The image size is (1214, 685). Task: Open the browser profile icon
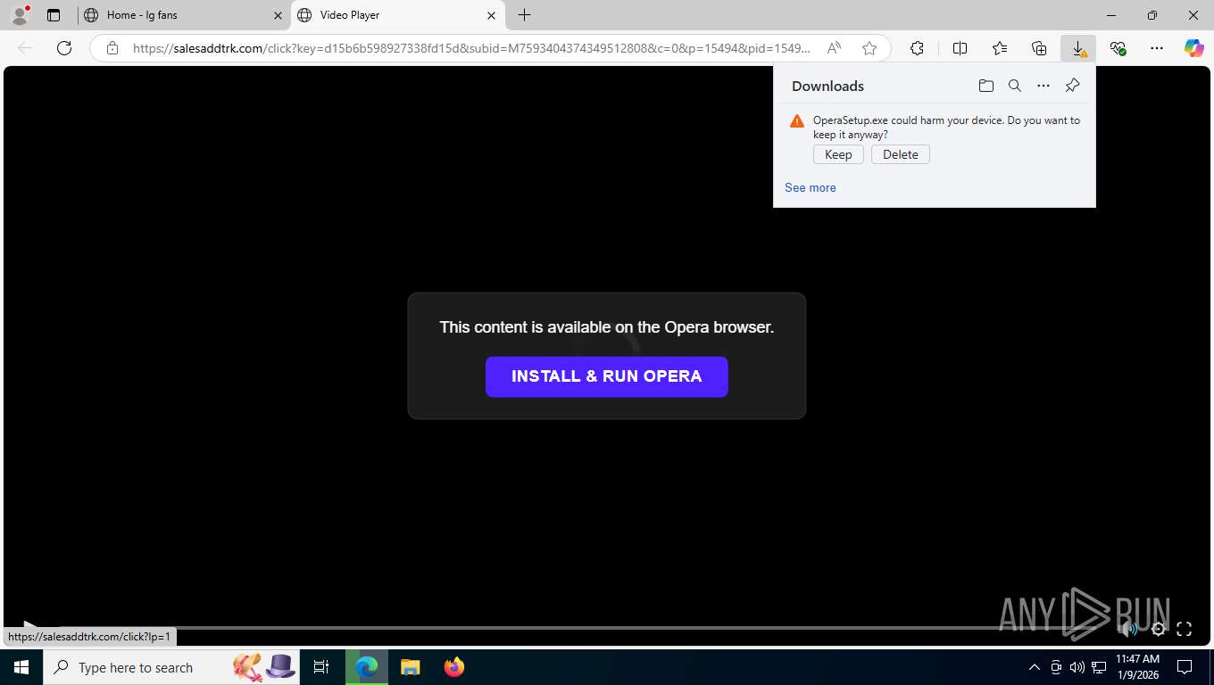20,14
